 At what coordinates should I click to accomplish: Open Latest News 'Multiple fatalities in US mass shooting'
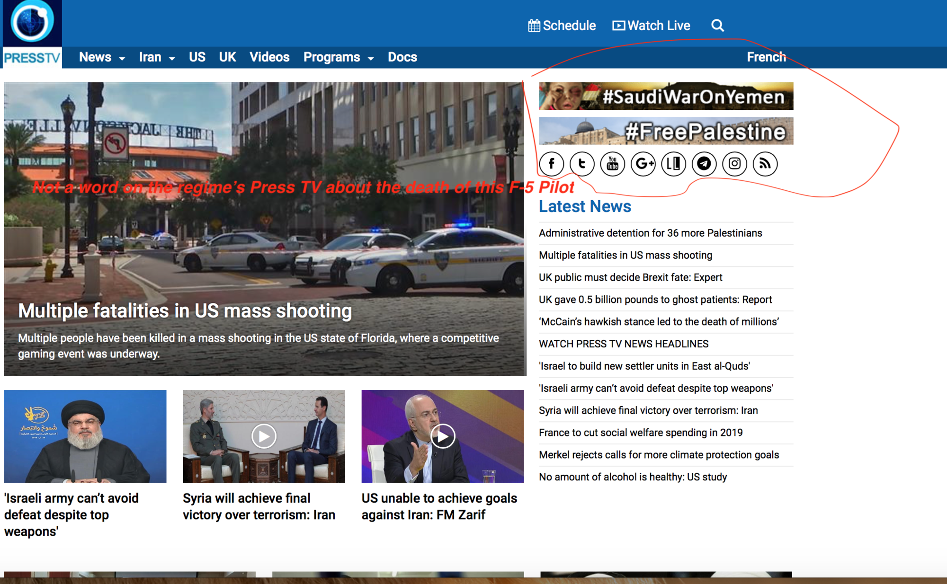point(625,256)
